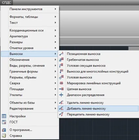Viewport: 139px width, 140px height.
Task: Click the Удалить линию-выноску icon
Action: [61, 103]
